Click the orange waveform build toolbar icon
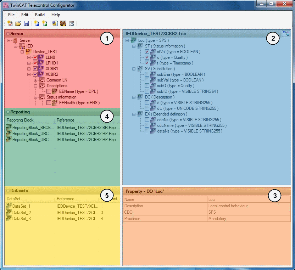 (63, 23)
